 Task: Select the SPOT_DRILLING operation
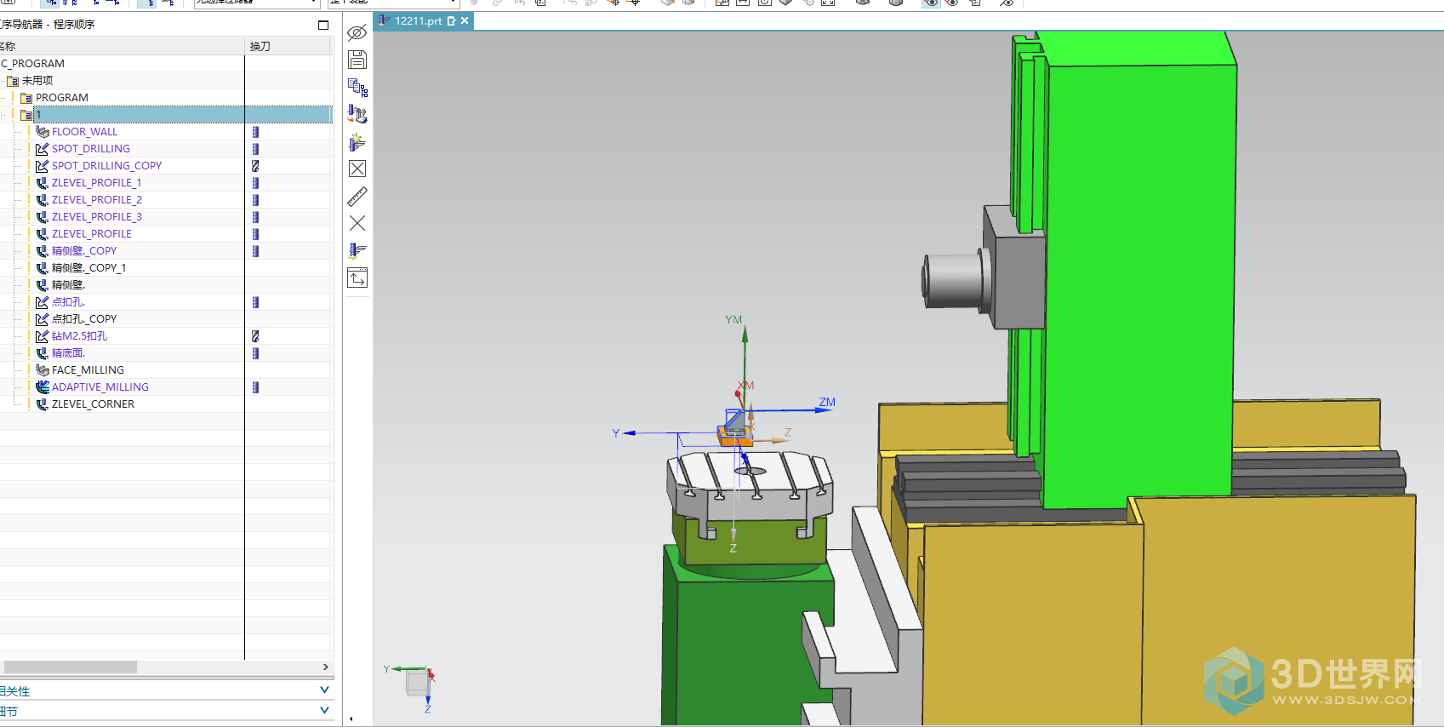(91, 149)
